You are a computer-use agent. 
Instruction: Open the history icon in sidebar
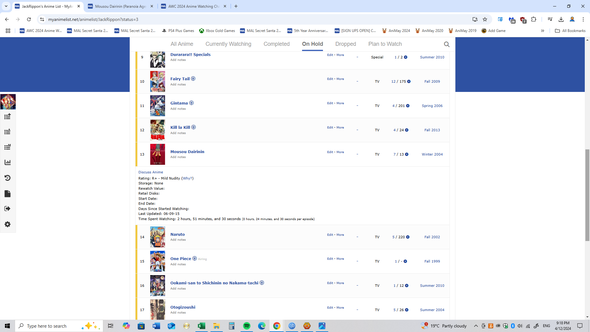click(7, 178)
